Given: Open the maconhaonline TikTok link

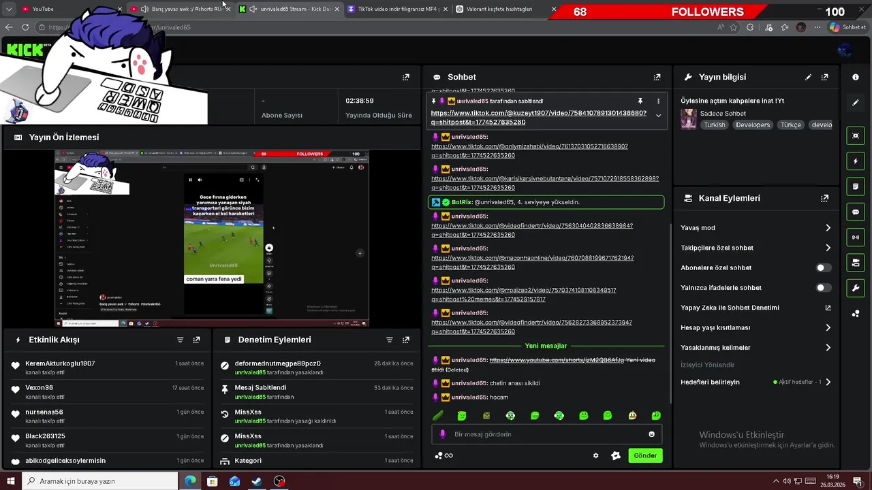Looking at the screenshot, I should [x=532, y=263].
